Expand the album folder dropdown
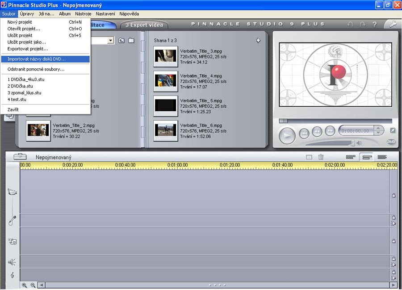402x290 pixels. click(x=111, y=41)
